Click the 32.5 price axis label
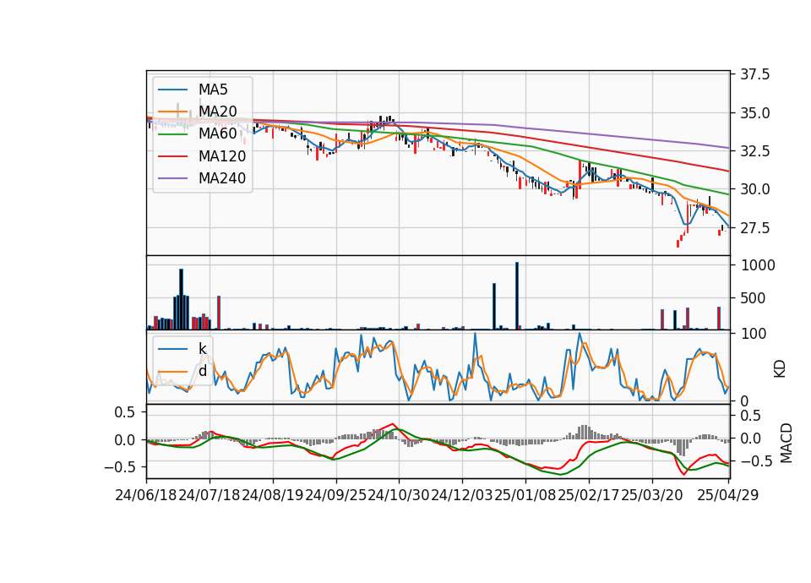Screen dimensions: 811x583 (754, 151)
